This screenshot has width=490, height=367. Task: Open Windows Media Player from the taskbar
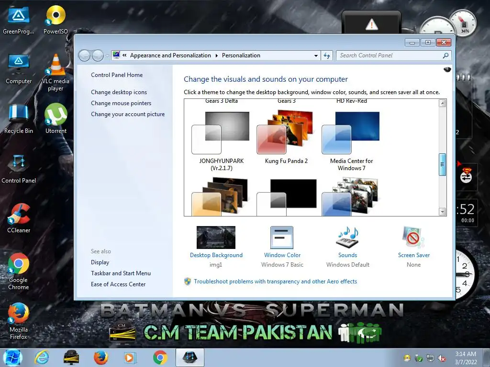[x=130, y=357]
